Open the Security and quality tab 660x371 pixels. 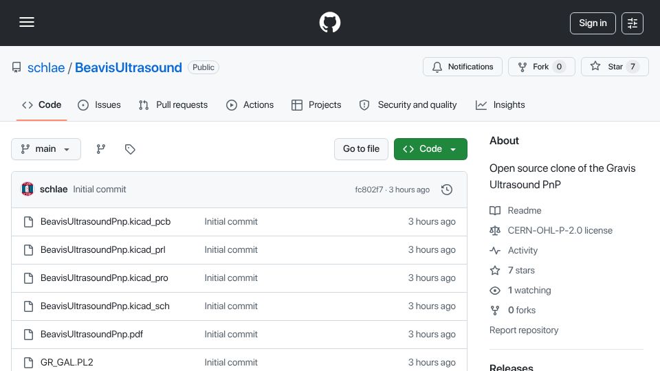(408, 104)
